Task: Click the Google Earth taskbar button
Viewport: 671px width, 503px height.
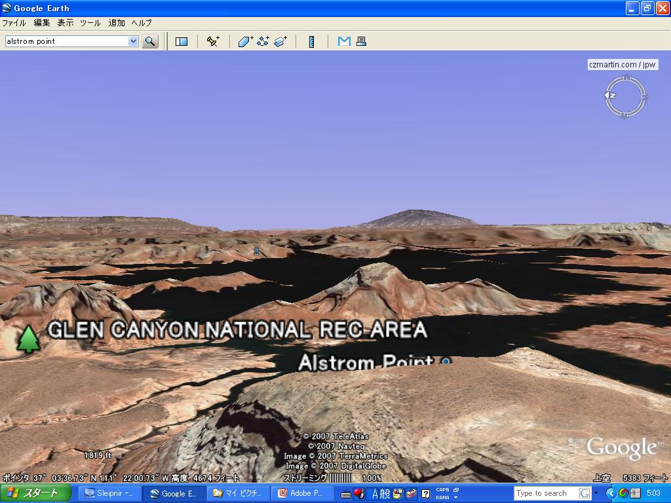Action: coord(174,493)
